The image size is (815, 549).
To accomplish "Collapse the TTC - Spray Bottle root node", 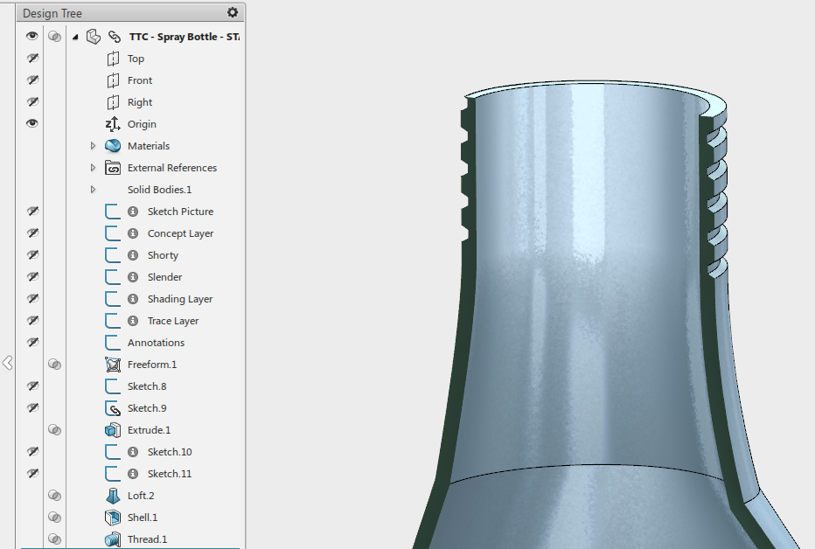I will pyautogui.click(x=75, y=37).
